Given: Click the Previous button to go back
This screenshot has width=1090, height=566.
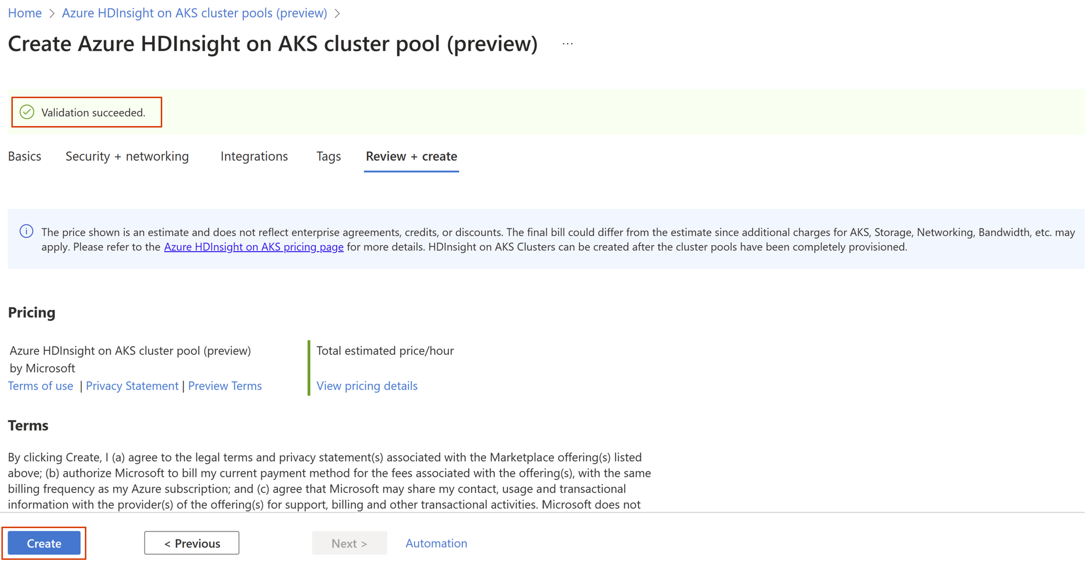Looking at the screenshot, I should click(x=192, y=543).
